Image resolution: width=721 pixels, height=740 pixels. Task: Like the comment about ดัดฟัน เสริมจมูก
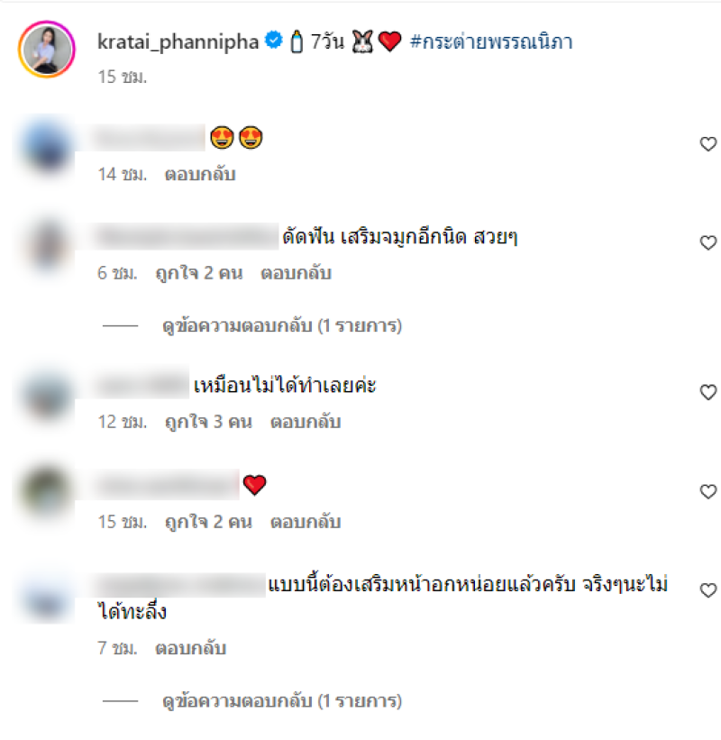pos(707,242)
